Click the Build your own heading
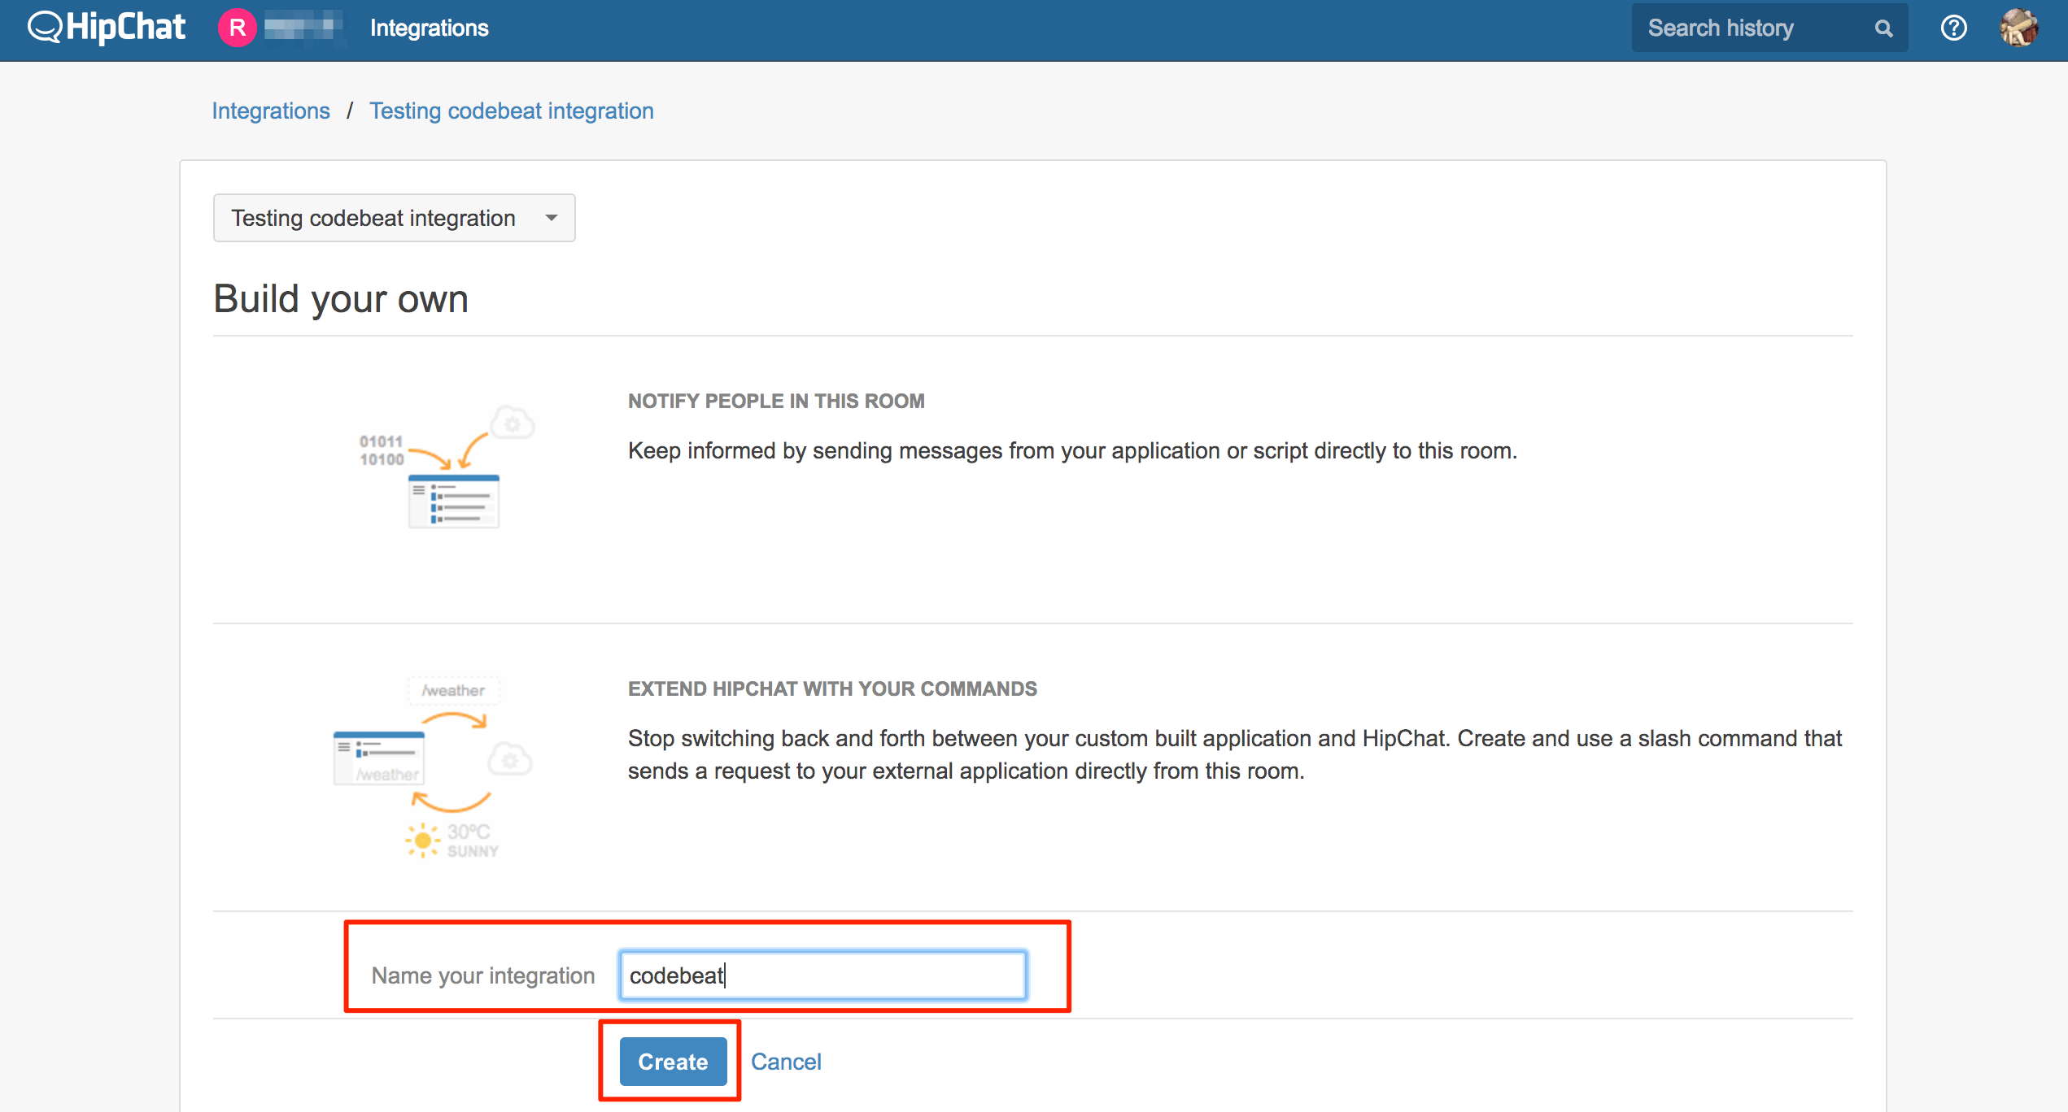The image size is (2068, 1112). coord(341,299)
